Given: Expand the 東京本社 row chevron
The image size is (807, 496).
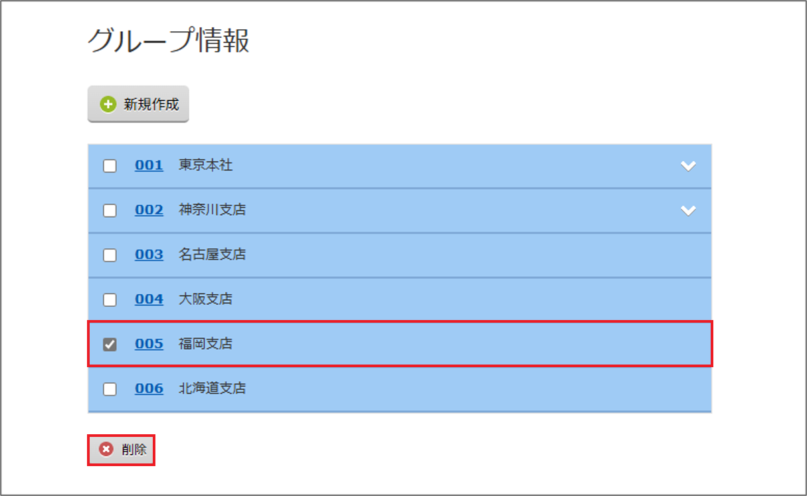Looking at the screenshot, I should click(688, 166).
